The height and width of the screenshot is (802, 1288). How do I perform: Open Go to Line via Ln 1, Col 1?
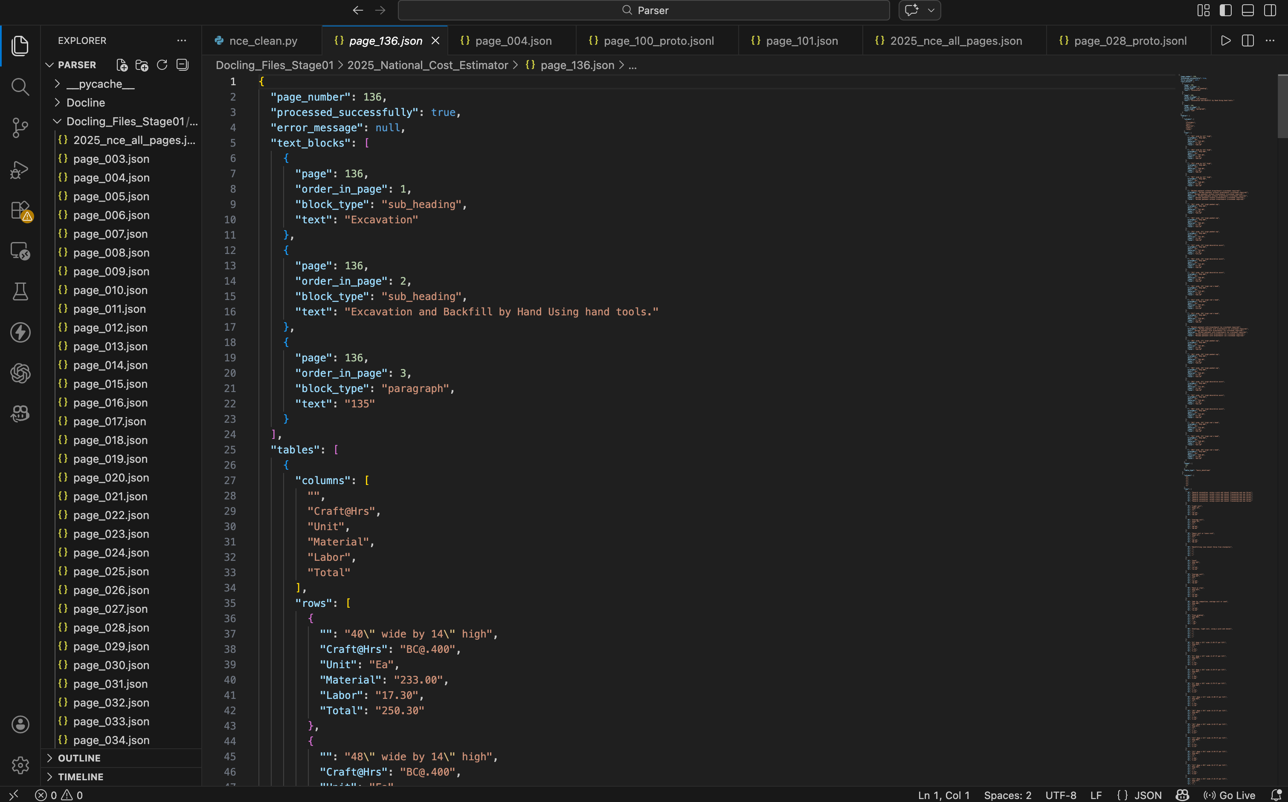tap(943, 795)
